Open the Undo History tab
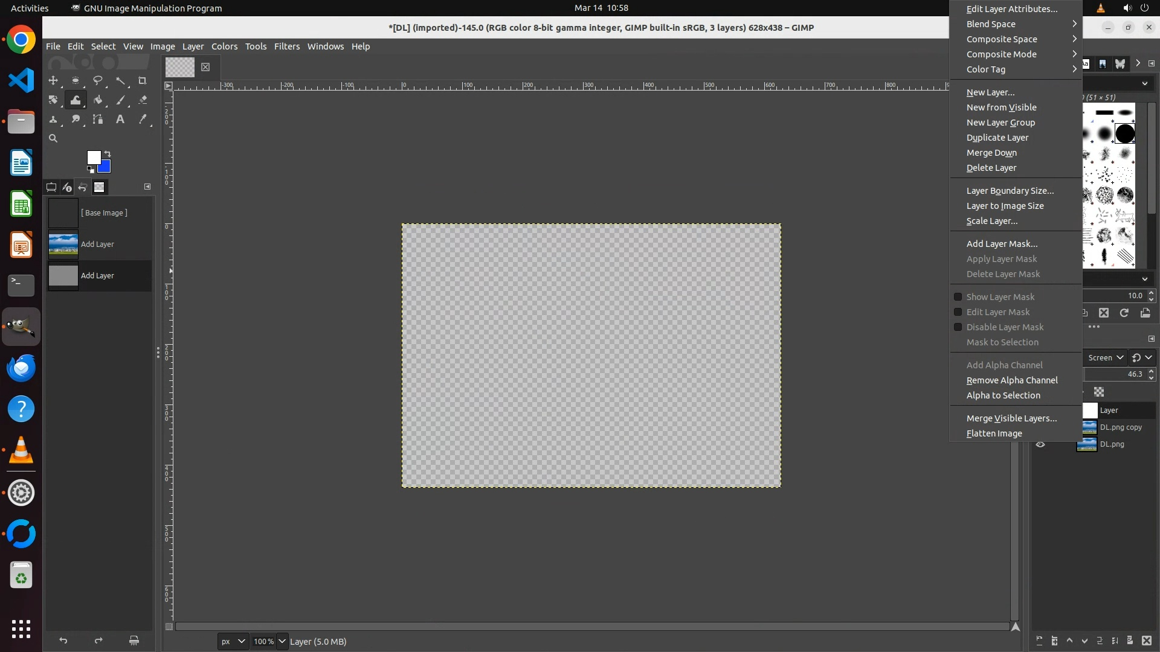Image resolution: width=1160 pixels, height=652 pixels. [x=83, y=187]
